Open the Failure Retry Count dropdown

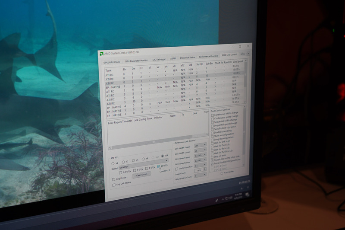pyautogui.click(x=200, y=175)
